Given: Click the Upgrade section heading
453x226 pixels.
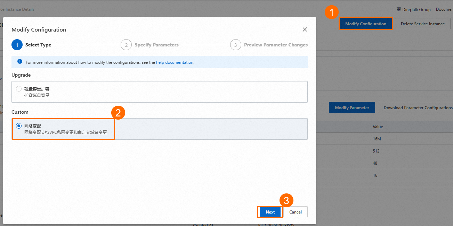Looking at the screenshot, I should click(x=21, y=75).
